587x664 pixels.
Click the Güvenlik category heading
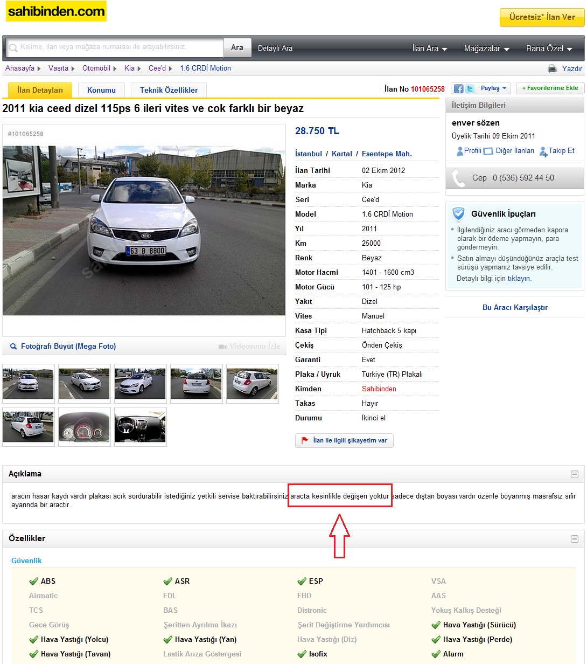[26, 561]
